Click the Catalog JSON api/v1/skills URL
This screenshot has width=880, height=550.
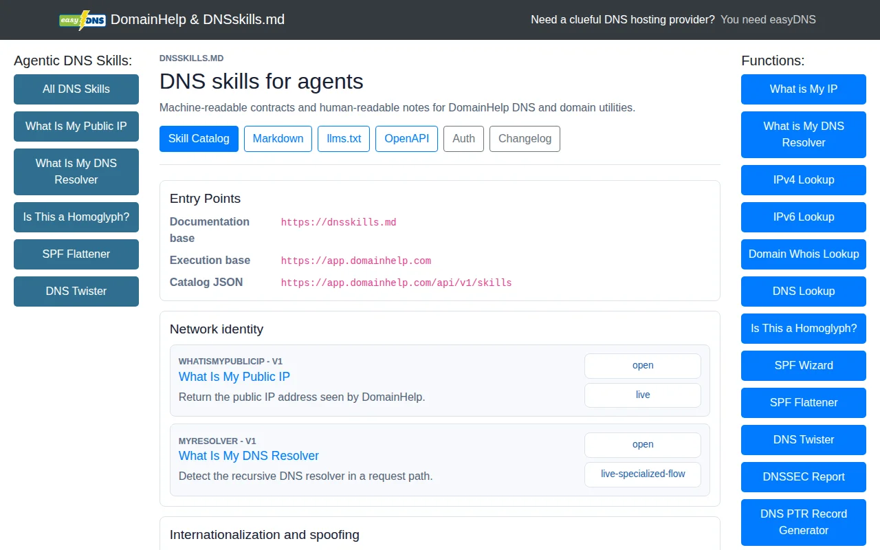pos(396,283)
